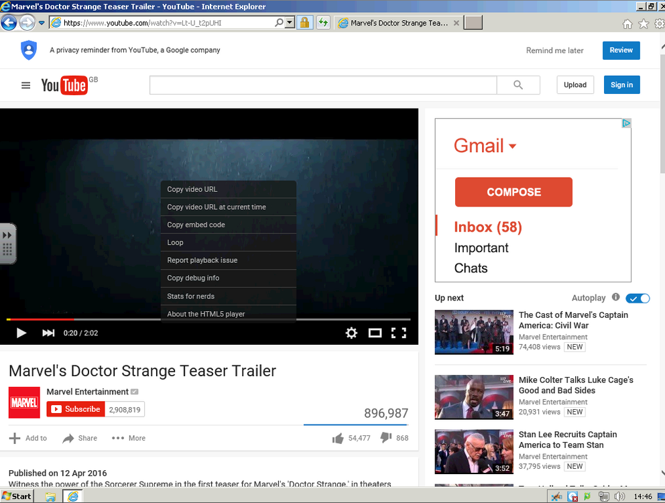Play the video with the play button
The height and width of the screenshot is (503, 665).
21,333
